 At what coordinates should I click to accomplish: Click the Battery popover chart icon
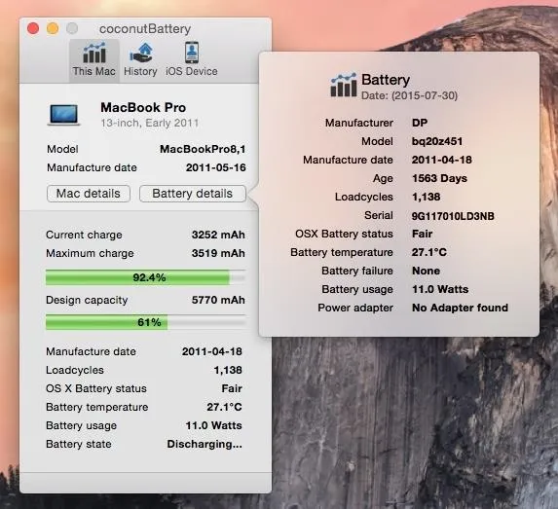(x=343, y=85)
